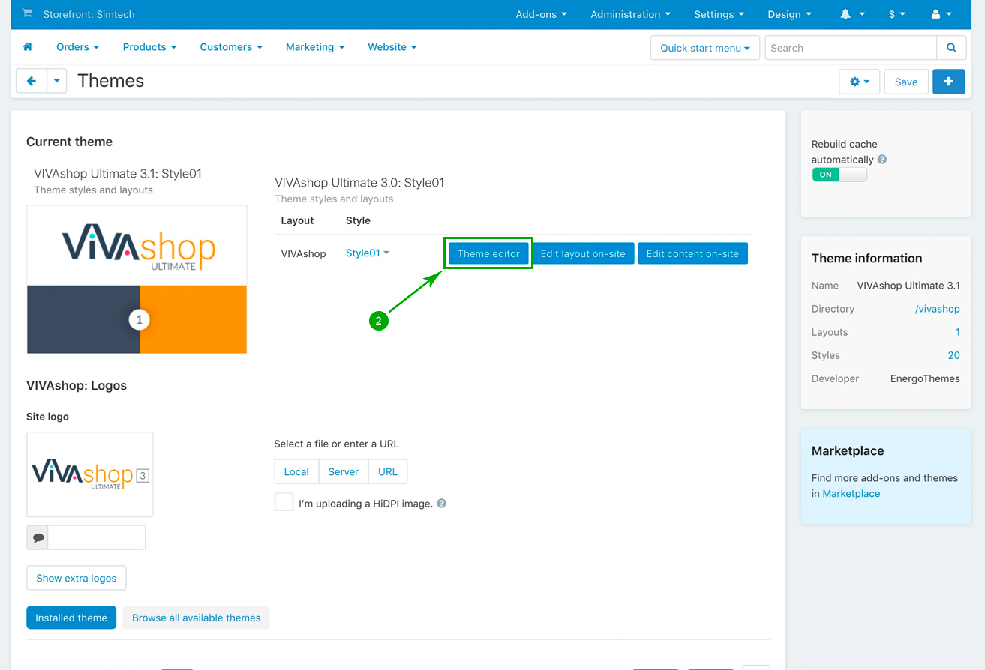
Task: Open the currency $ dropdown
Action: (897, 14)
